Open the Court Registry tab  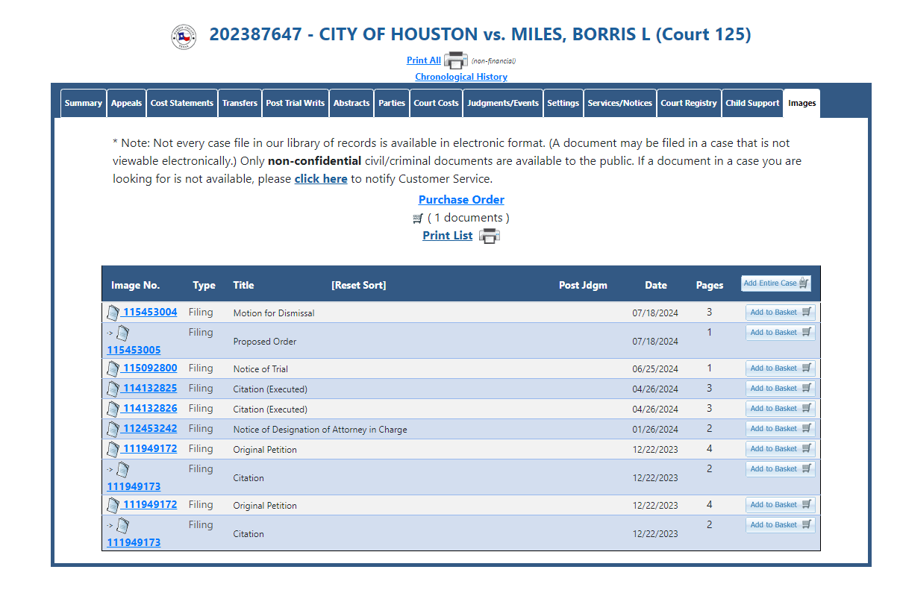689,103
